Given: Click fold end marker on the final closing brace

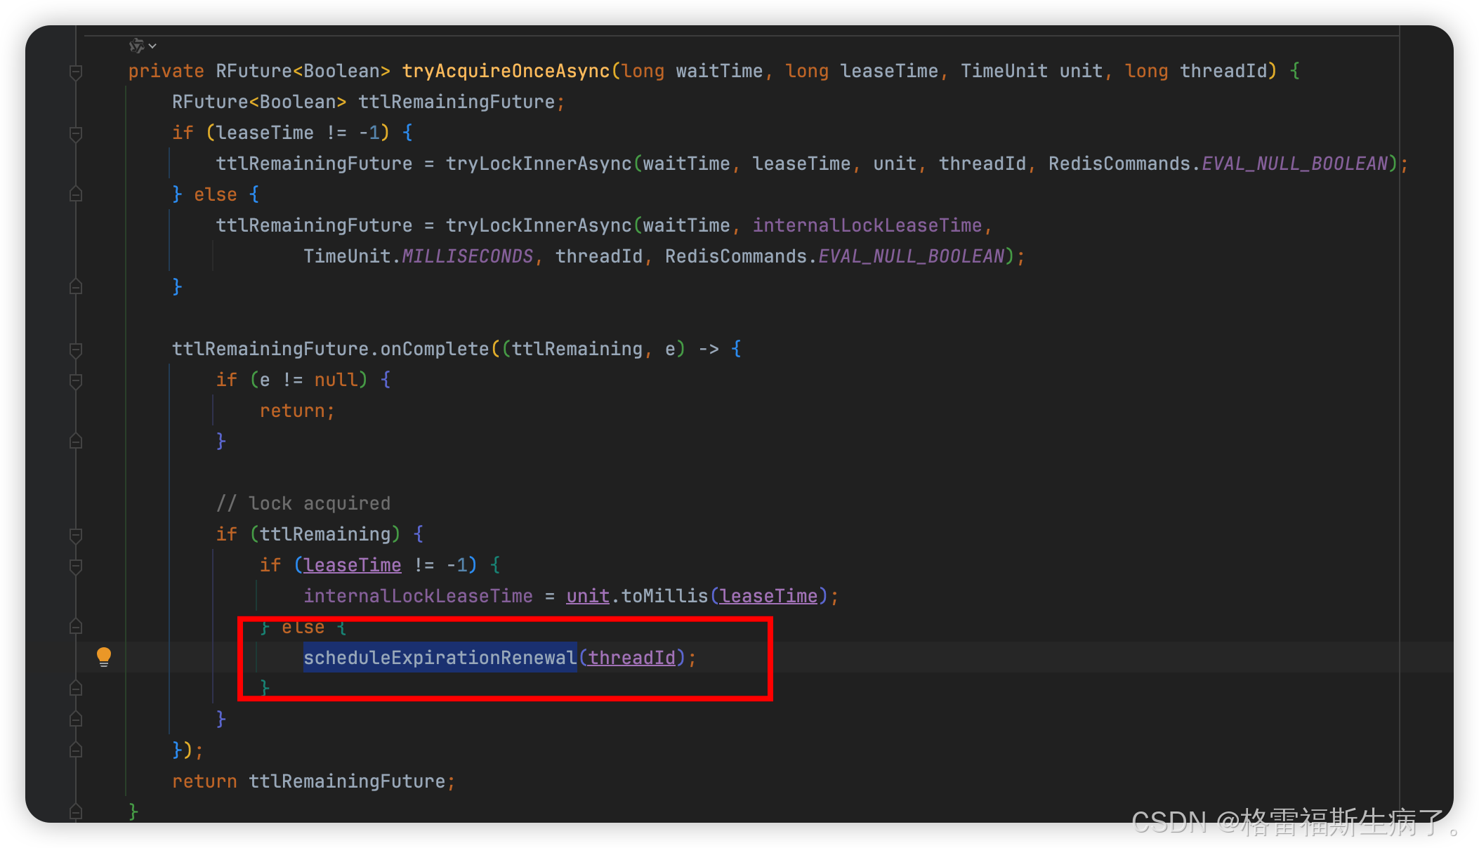Looking at the screenshot, I should [x=76, y=812].
